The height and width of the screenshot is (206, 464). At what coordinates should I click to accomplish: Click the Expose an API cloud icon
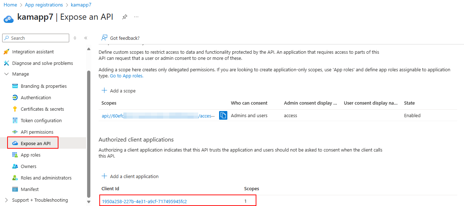(15, 143)
